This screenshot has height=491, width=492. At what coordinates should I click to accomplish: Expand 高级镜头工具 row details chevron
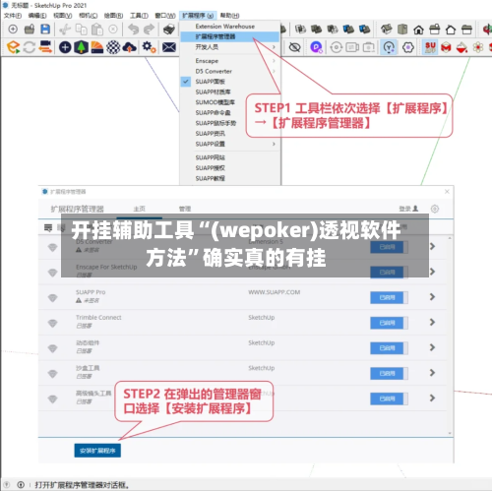(x=432, y=398)
